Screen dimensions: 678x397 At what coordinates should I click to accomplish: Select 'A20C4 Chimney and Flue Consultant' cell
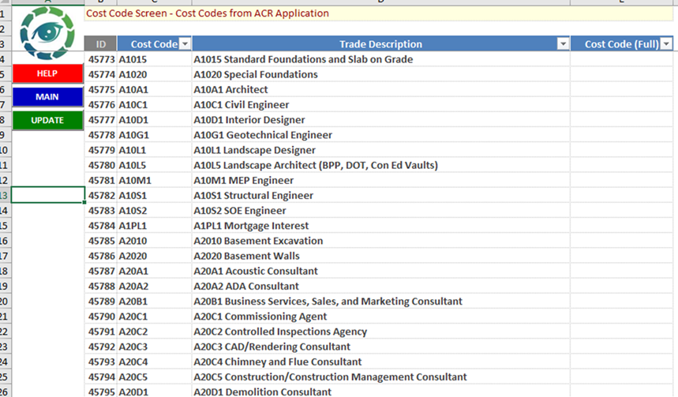coord(381,362)
